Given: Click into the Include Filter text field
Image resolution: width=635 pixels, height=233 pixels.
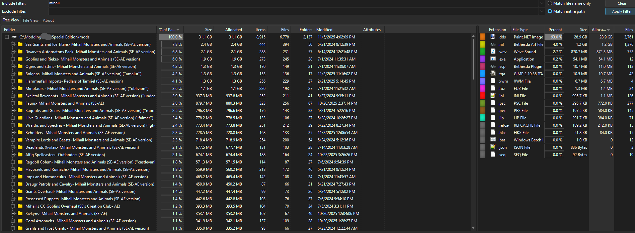Looking at the screenshot, I should [293, 3].
